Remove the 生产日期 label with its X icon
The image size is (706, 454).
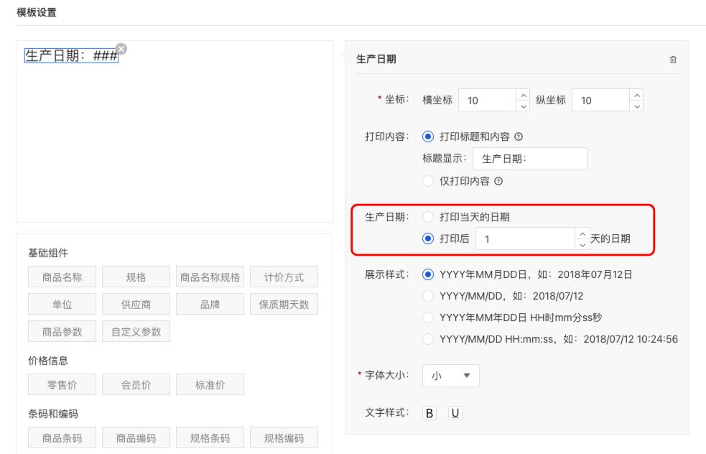pyautogui.click(x=121, y=48)
